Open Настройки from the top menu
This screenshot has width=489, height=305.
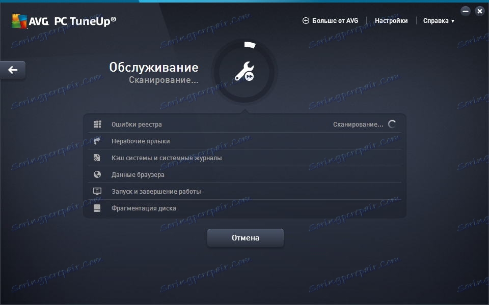[x=391, y=20]
